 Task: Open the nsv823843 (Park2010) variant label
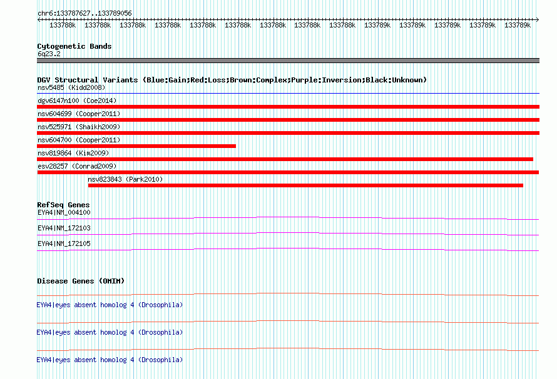coord(125,179)
